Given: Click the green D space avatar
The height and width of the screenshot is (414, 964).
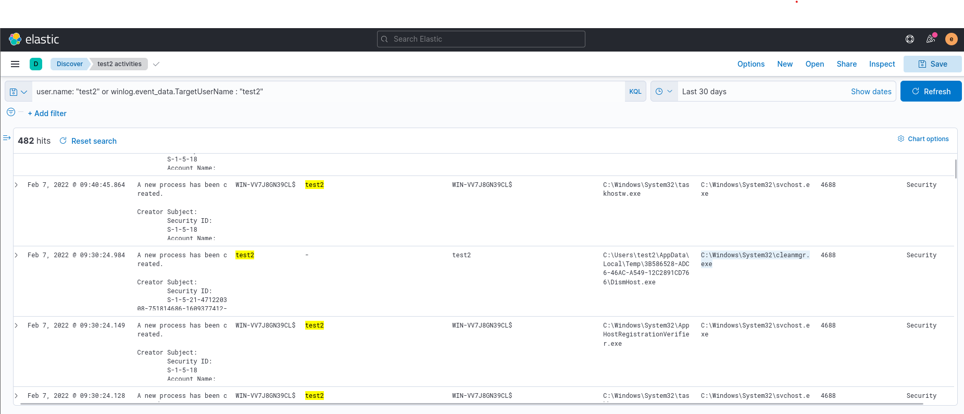Looking at the screenshot, I should 36,64.
